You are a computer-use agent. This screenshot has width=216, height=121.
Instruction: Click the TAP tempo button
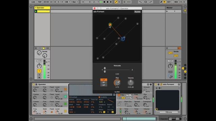[40, 2]
